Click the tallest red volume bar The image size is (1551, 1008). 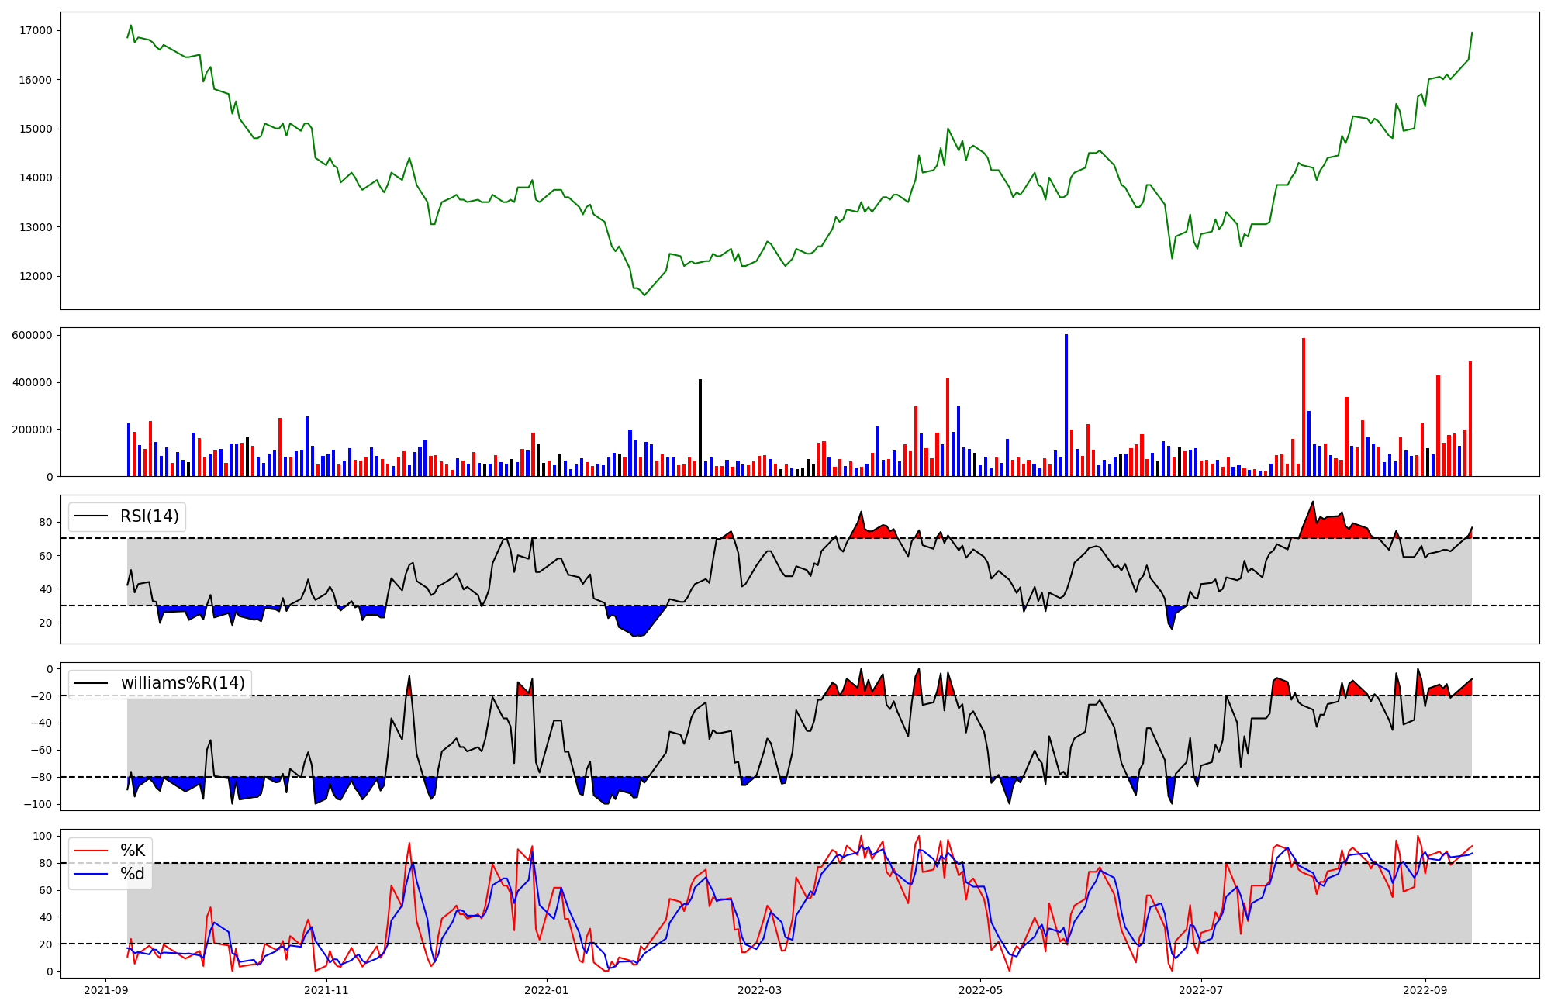[x=1304, y=407]
